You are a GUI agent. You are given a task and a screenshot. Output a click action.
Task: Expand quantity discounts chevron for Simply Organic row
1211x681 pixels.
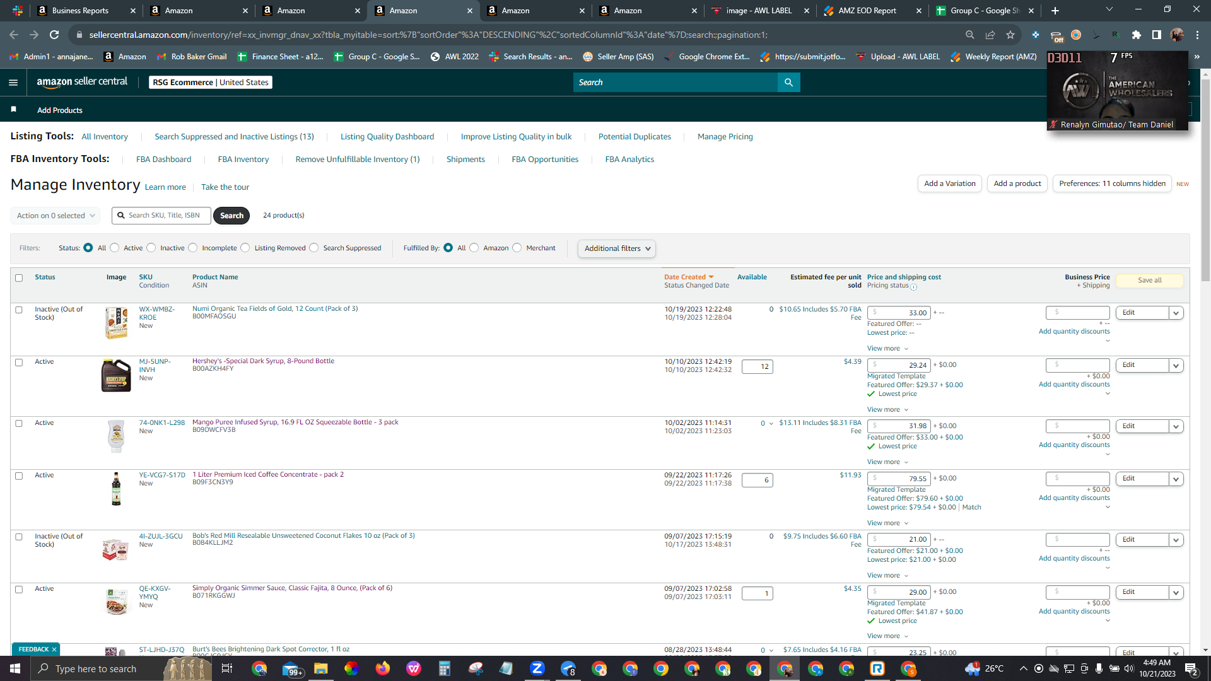click(x=1108, y=620)
